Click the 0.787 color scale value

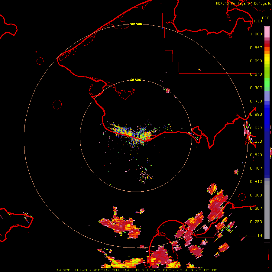[256, 88]
